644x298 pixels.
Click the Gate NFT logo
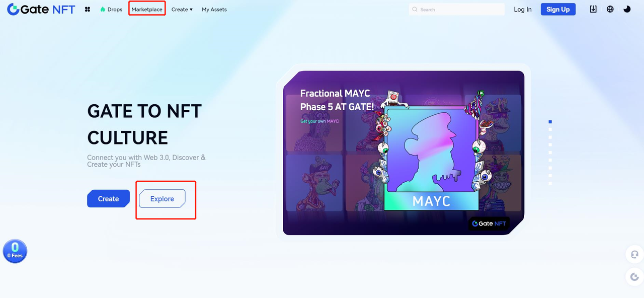pos(41,9)
